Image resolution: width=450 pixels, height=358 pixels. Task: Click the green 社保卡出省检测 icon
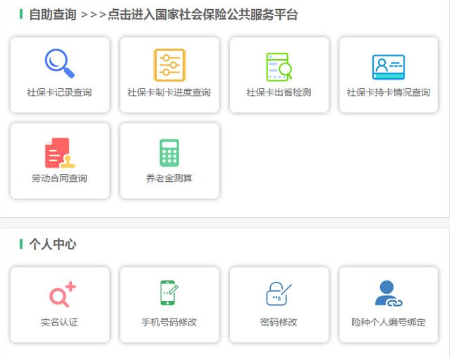coord(279,66)
